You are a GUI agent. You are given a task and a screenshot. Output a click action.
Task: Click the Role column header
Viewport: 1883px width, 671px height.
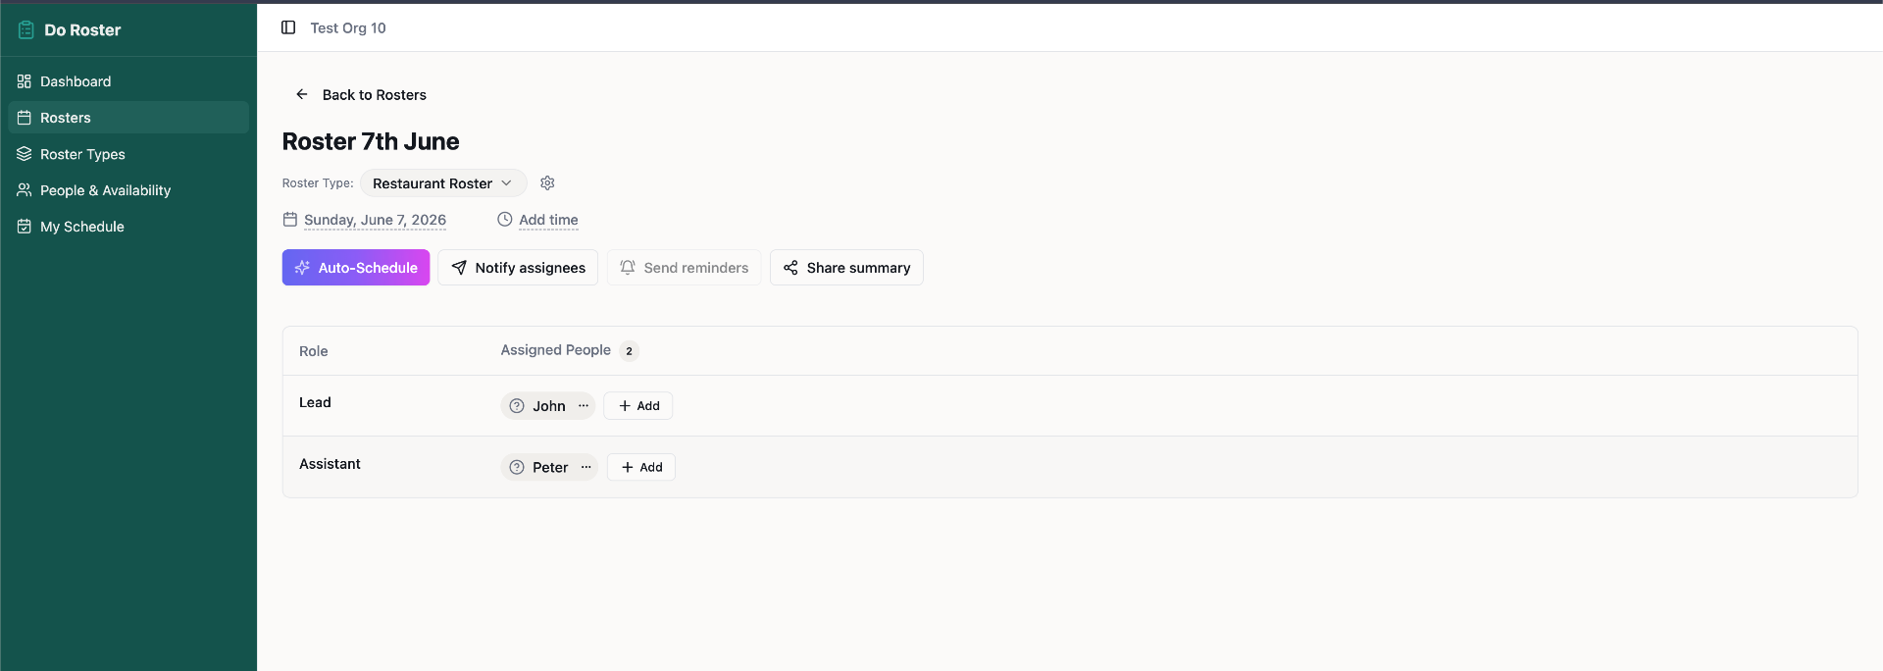pyautogui.click(x=314, y=351)
